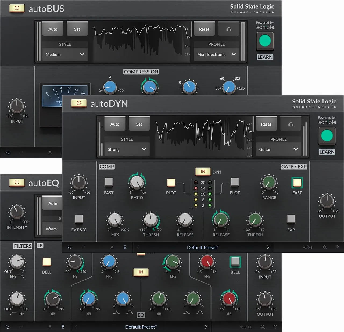Click the Set button in autoDYN

click(139, 124)
